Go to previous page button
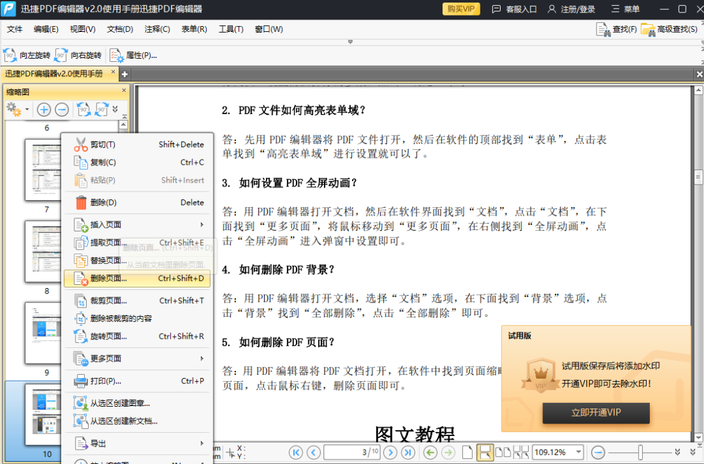The image size is (704, 464). (314, 452)
